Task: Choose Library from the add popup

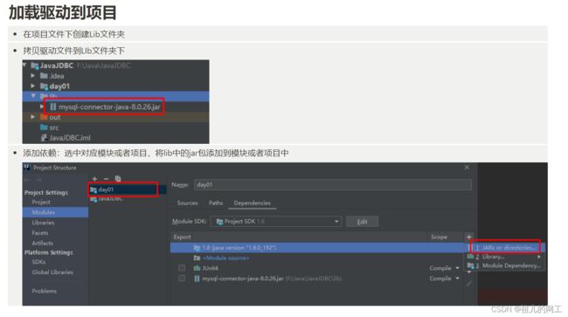Action: [505, 257]
